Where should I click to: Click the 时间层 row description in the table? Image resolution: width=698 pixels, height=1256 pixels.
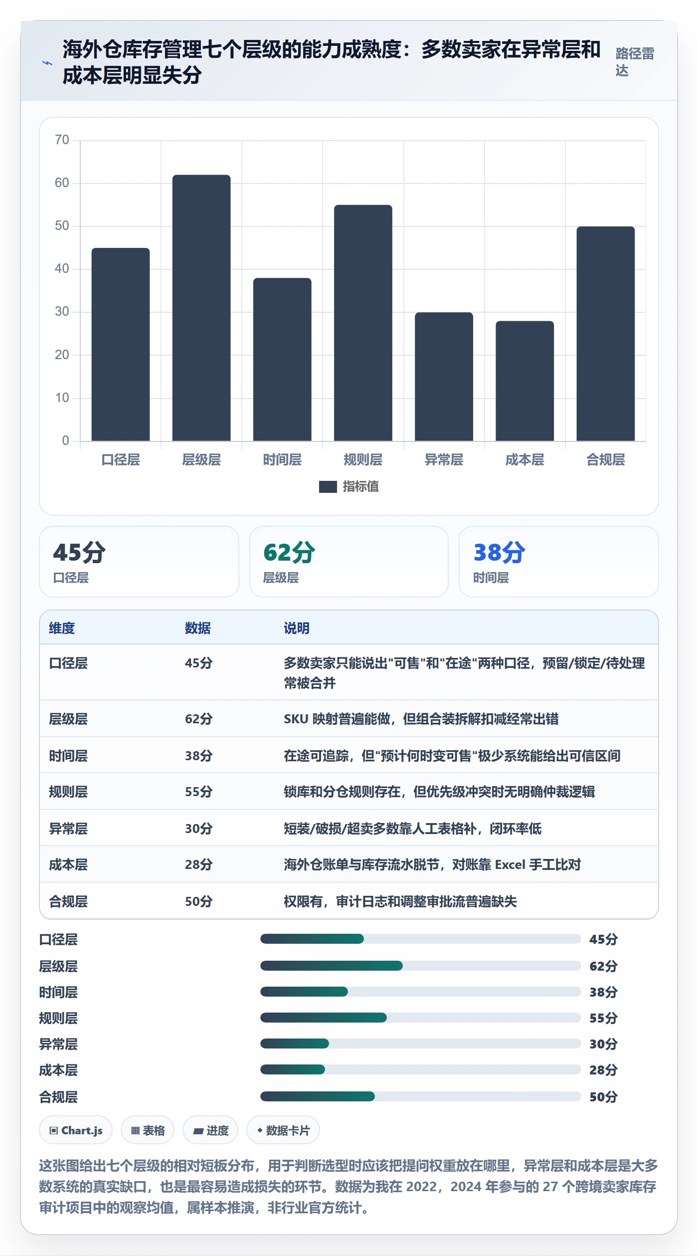click(x=452, y=756)
